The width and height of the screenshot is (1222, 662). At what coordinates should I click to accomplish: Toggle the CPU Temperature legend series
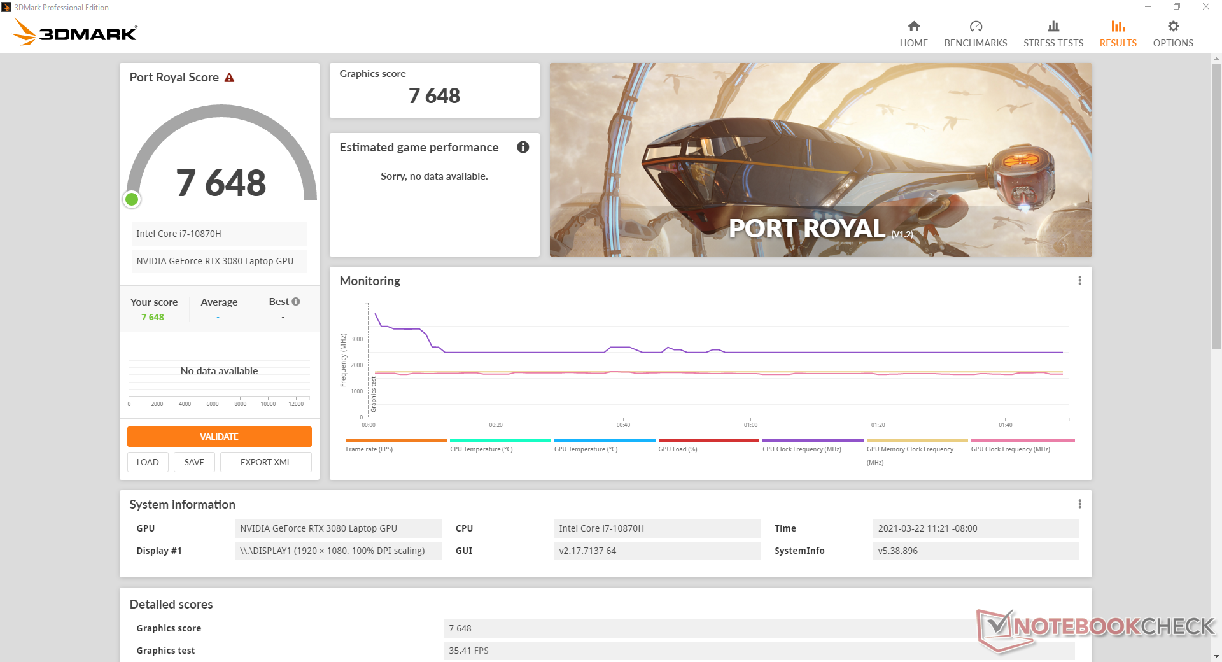481,449
